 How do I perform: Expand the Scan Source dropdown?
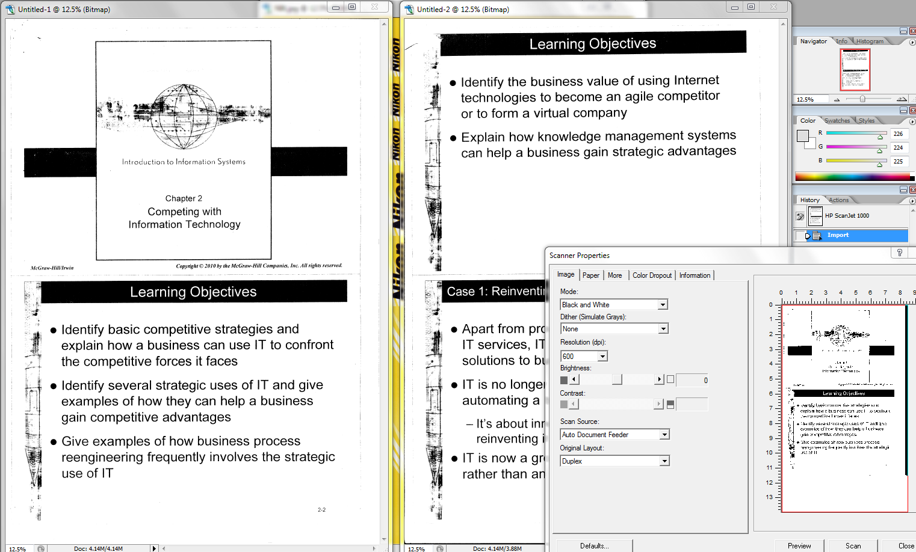click(x=614, y=435)
